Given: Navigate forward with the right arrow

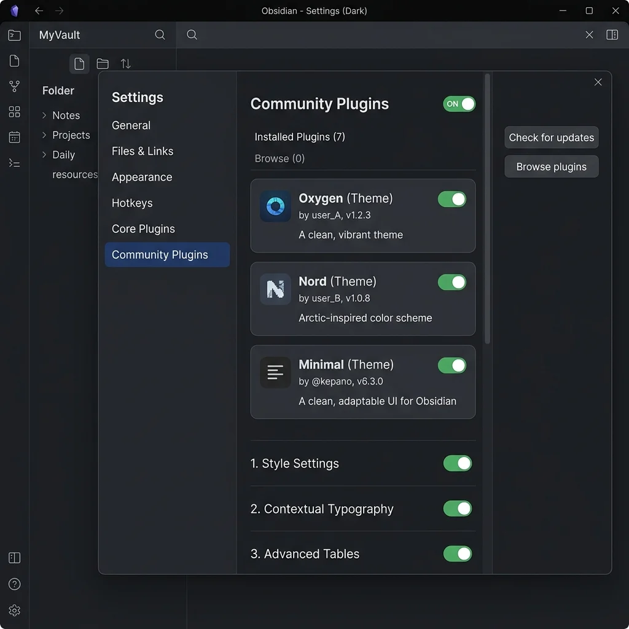Looking at the screenshot, I should 60,11.
